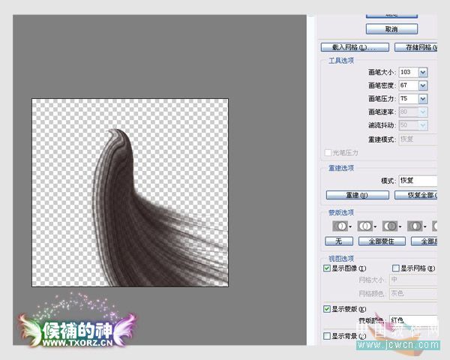Open the 模式 dropdown in 重建选项
450x360 pixels.
point(418,181)
